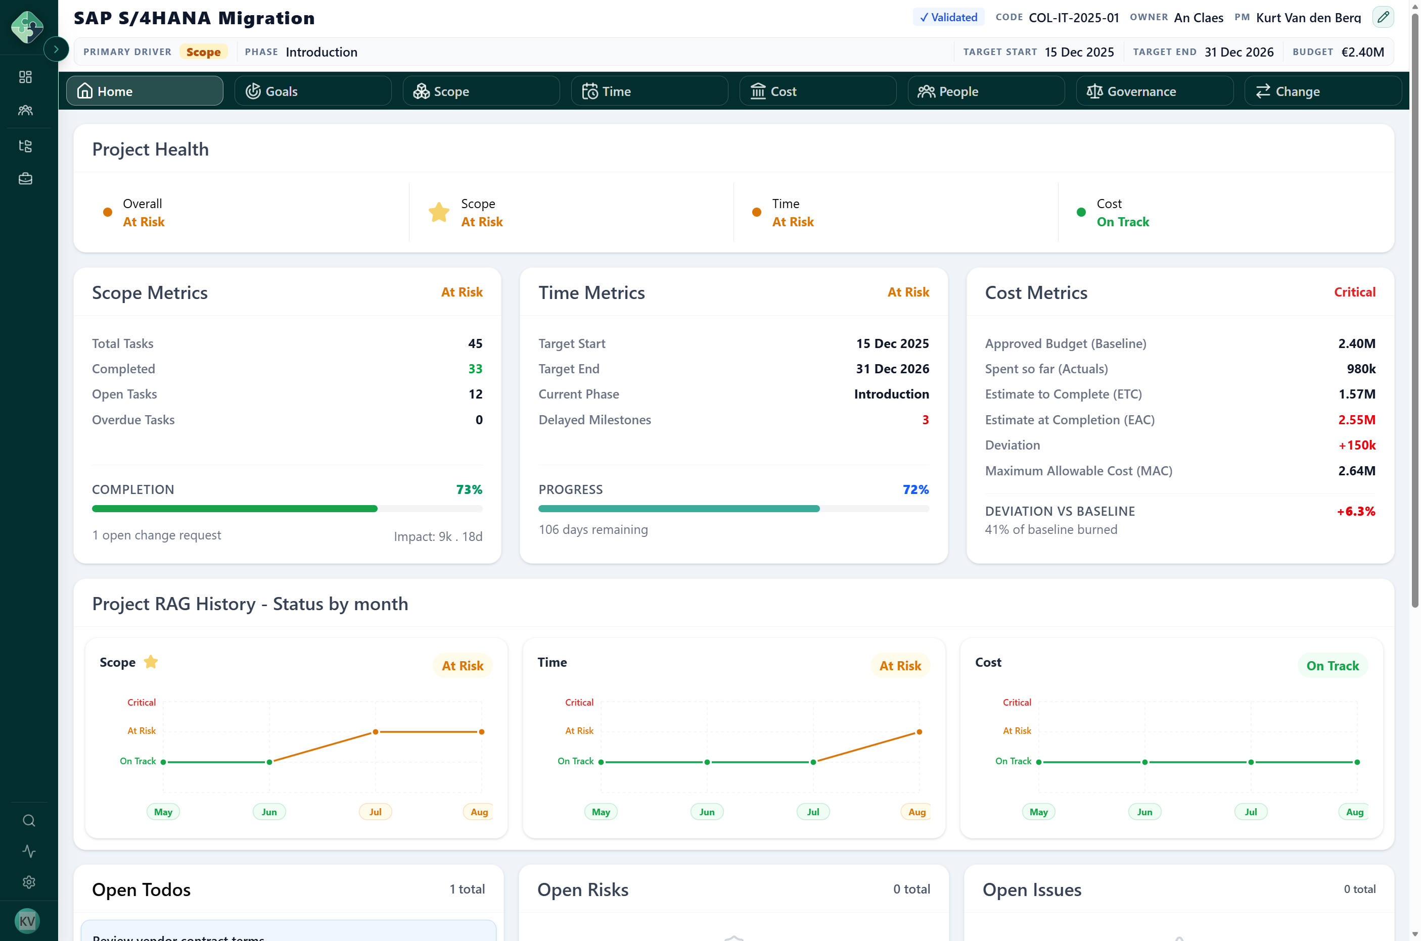Image resolution: width=1421 pixels, height=941 pixels.
Task: Click the Open Risks heading
Action: click(x=582, y=890)
